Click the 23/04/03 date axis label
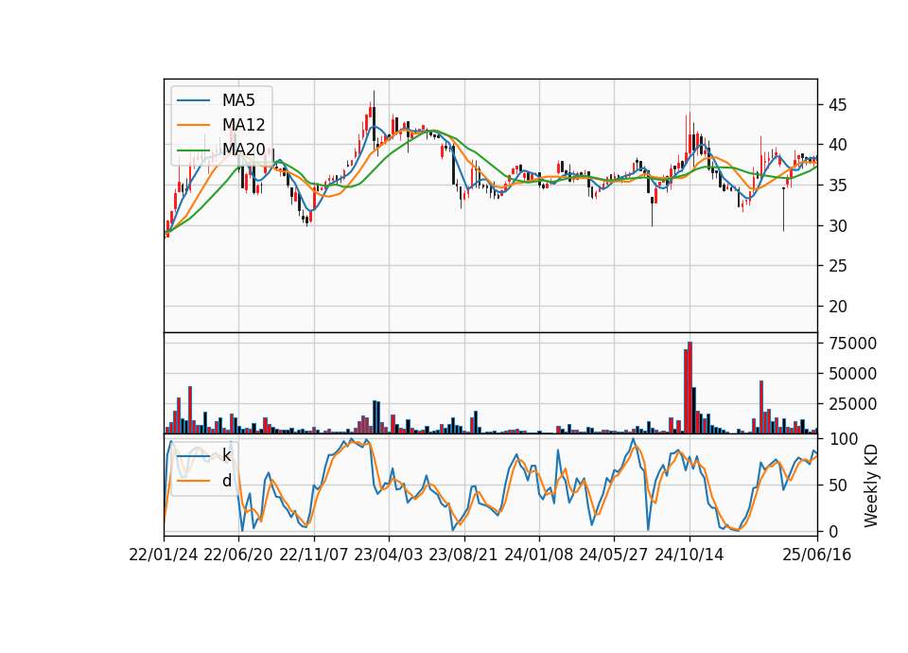This screenshot has width=908, height=653. [x=389, y=555]
